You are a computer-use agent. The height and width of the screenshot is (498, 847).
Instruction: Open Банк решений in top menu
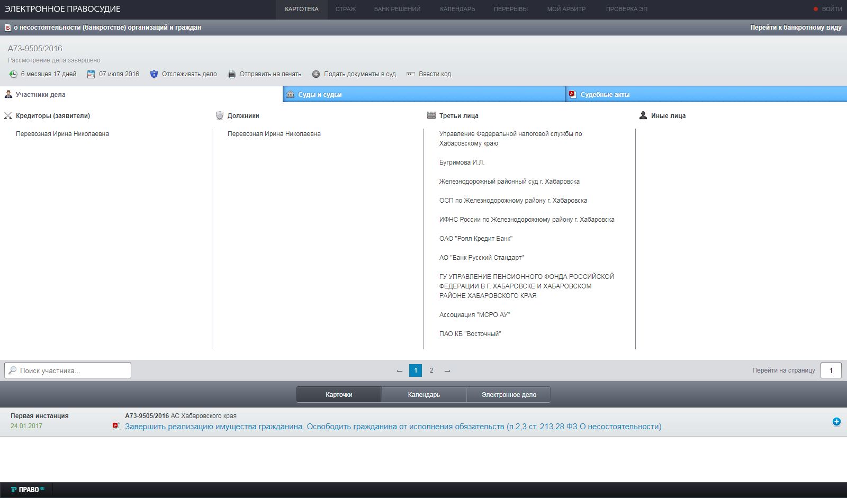point(397,9)
